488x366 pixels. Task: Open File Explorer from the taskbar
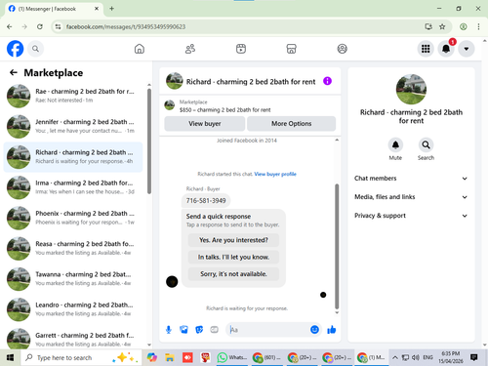point(170,358)
